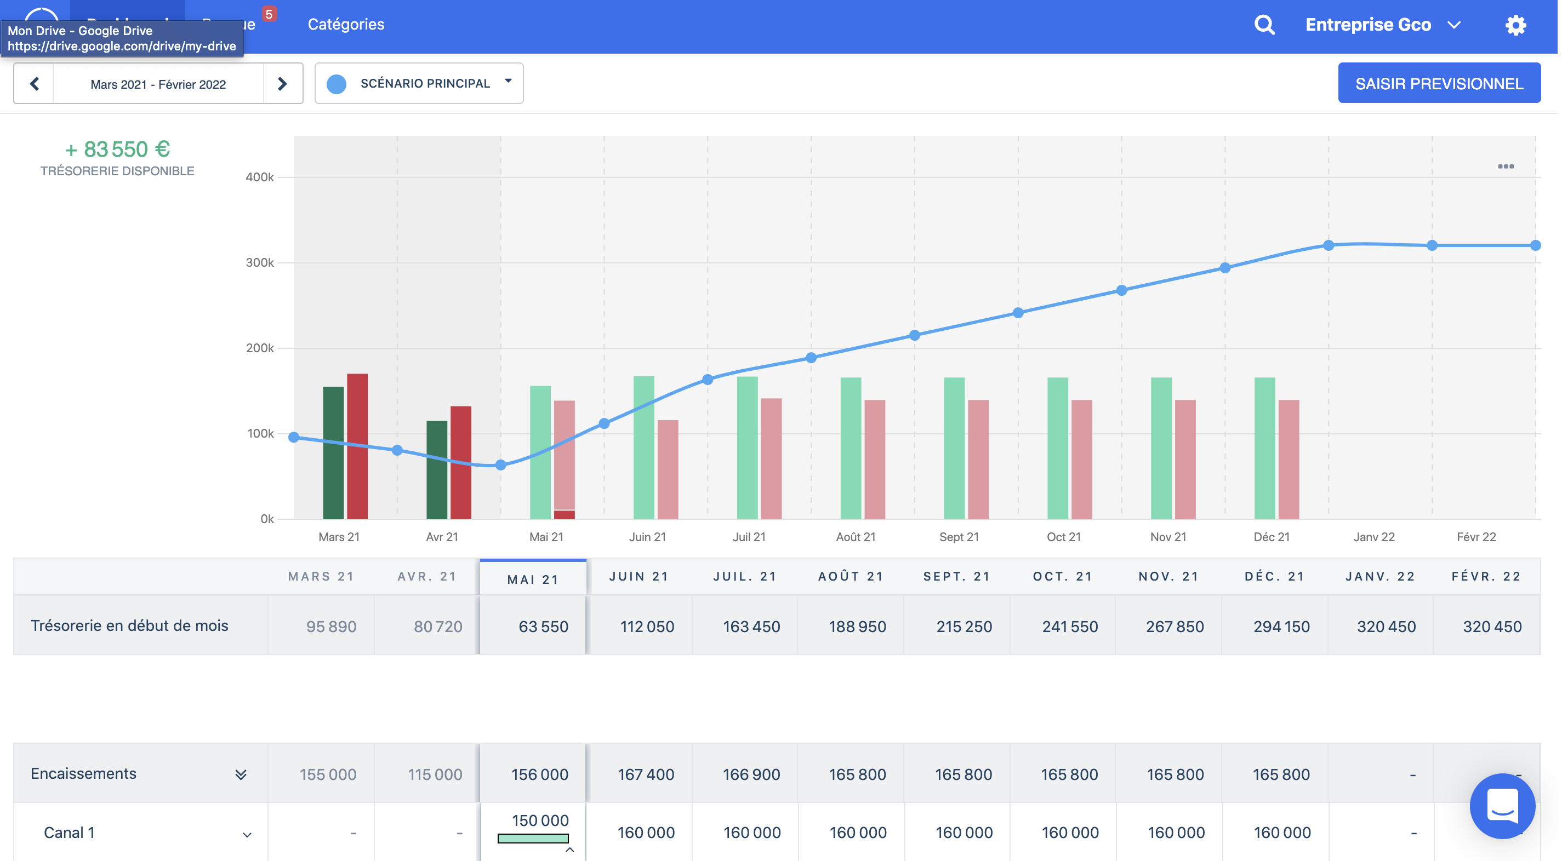Click the date range Mars 2021 - Février 2022
This screenshot has height=861, width=1562.
(x=158, y=84)
